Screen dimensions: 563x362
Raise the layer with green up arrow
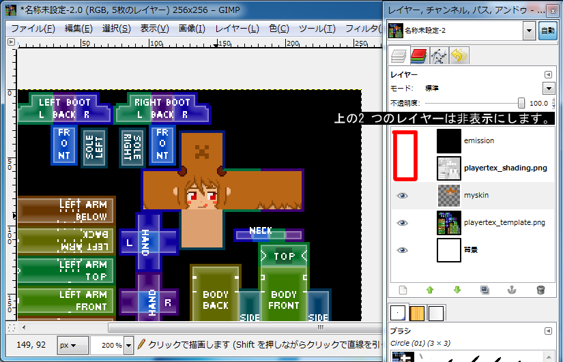pos(430,290)
